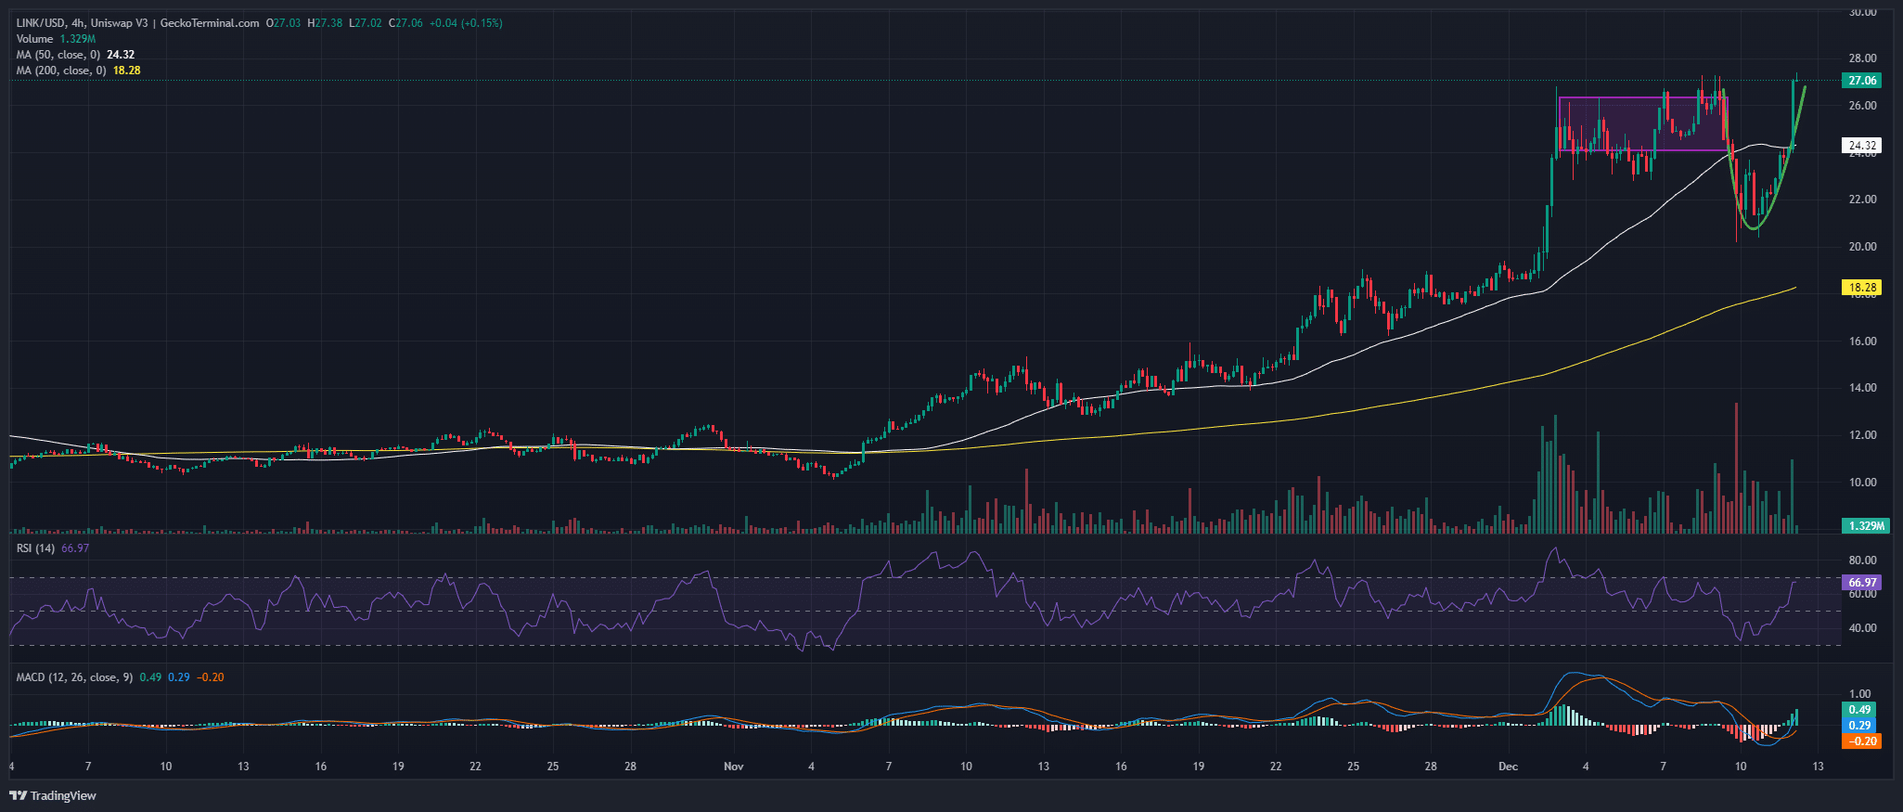
Task: Click the 40.00 level on RSI axis
Action: 1862,628
